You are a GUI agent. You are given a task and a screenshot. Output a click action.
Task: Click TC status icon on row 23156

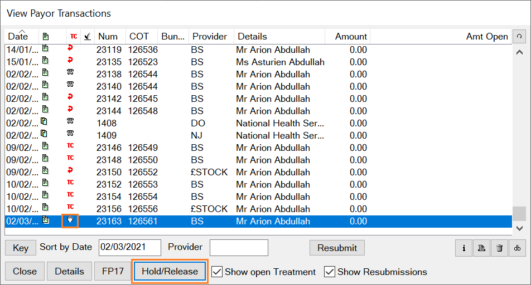pos(70,207)
